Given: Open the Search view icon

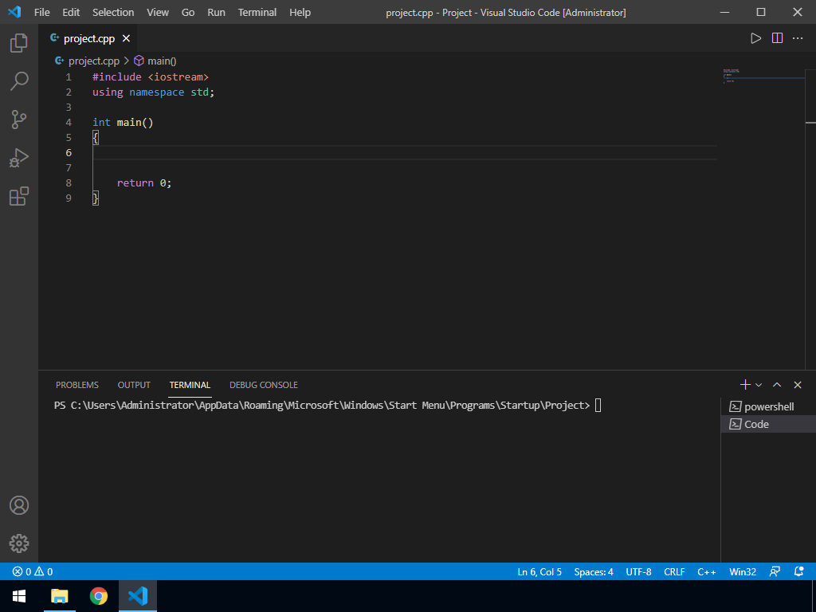Looking at the screenshot, I should [x=19, y=81].
